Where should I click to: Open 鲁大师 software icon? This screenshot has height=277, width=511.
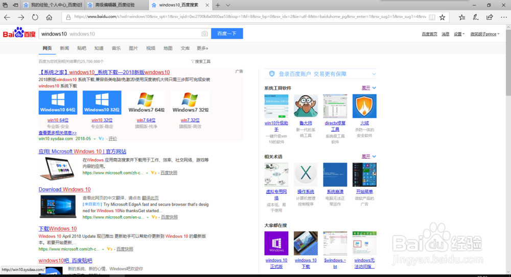[306, 106]
